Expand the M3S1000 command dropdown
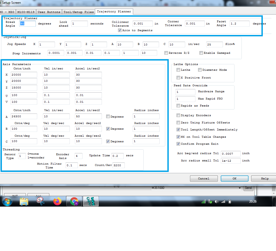Screen dimensions: 276x251 point(240,188)
